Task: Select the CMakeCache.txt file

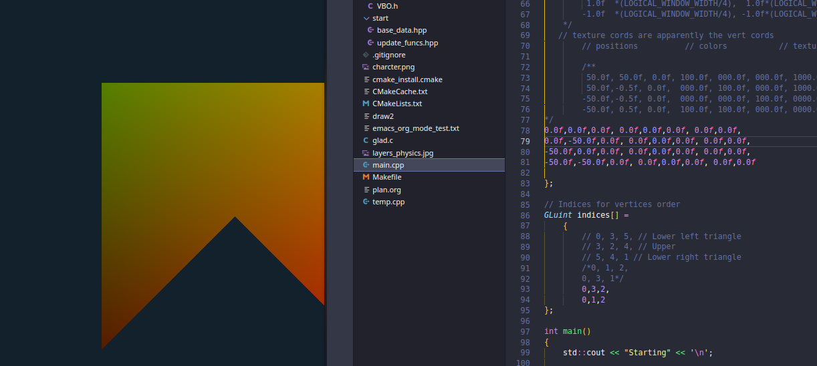Action: pyautogui.click(x=400, y=91)
